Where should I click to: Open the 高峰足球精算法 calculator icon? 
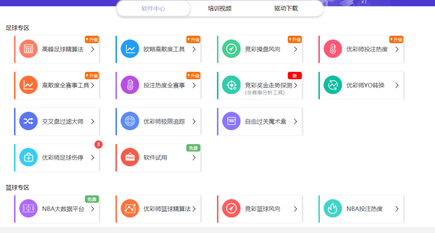pos(28,49)
